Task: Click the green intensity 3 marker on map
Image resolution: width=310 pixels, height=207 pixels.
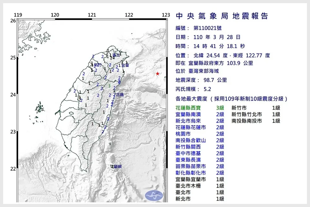Action: click(x=109, y=86)
